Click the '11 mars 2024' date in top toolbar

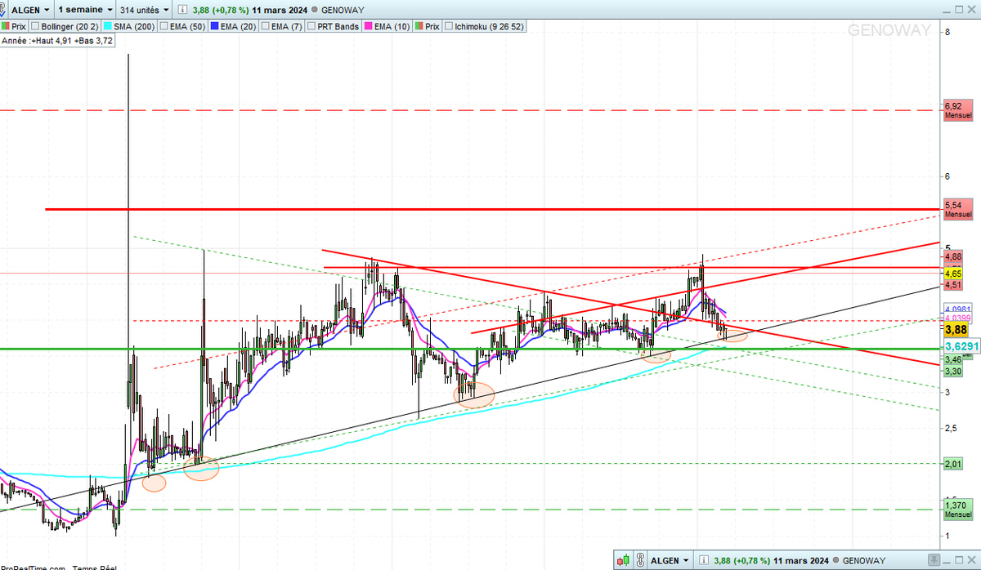[280, 10]
